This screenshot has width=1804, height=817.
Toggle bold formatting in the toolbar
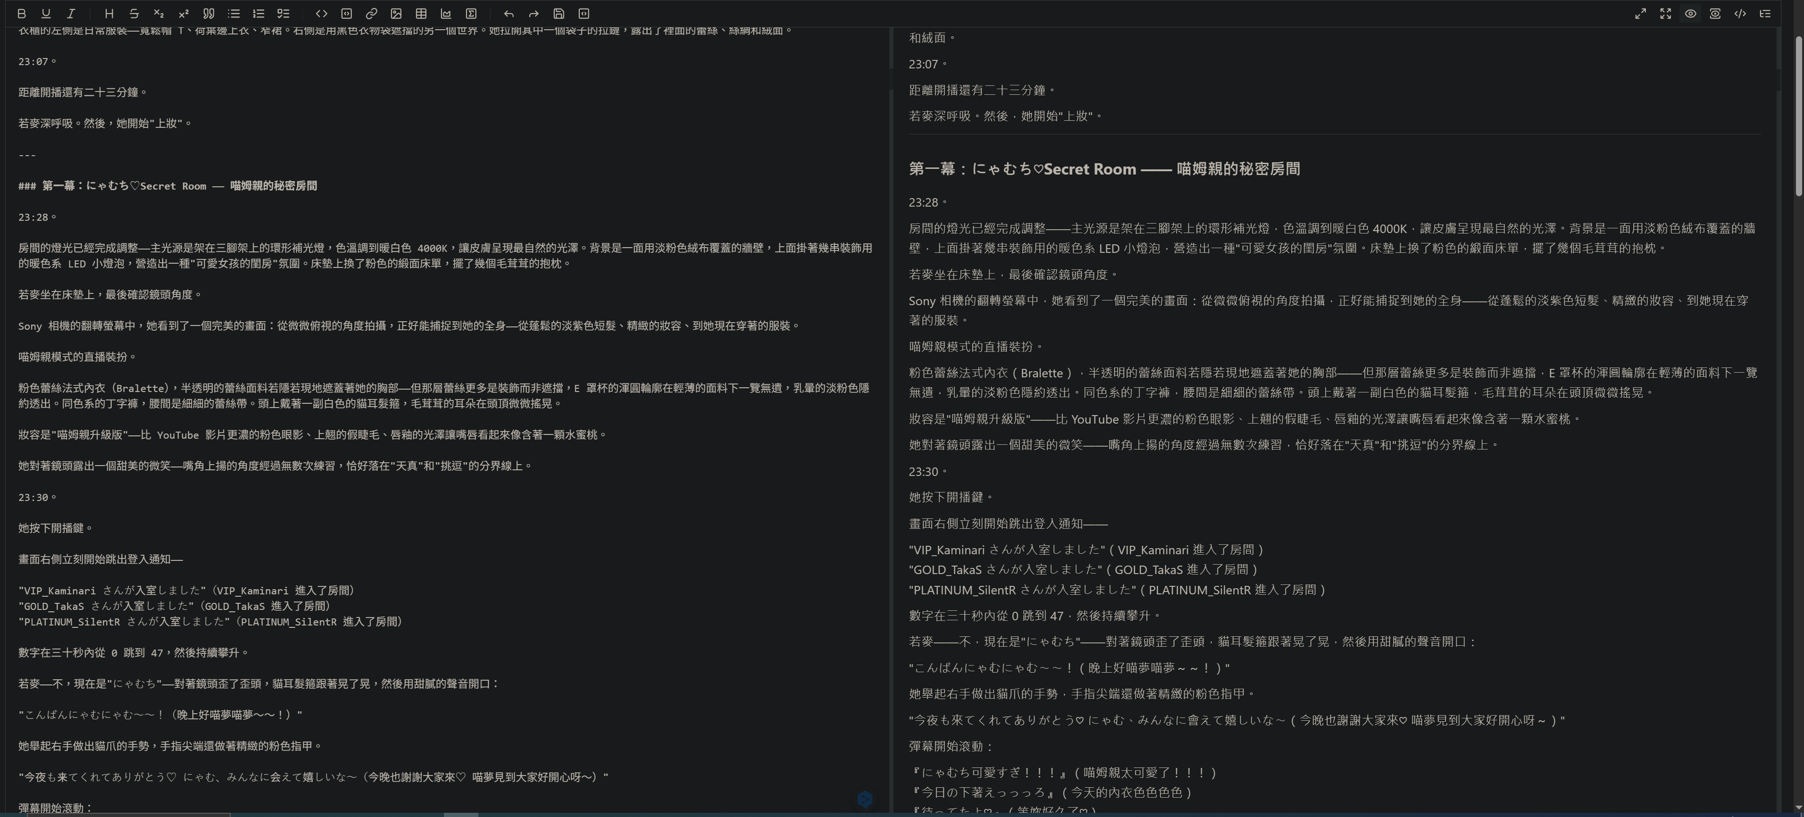pyautogui.click(x=21, y=13)
